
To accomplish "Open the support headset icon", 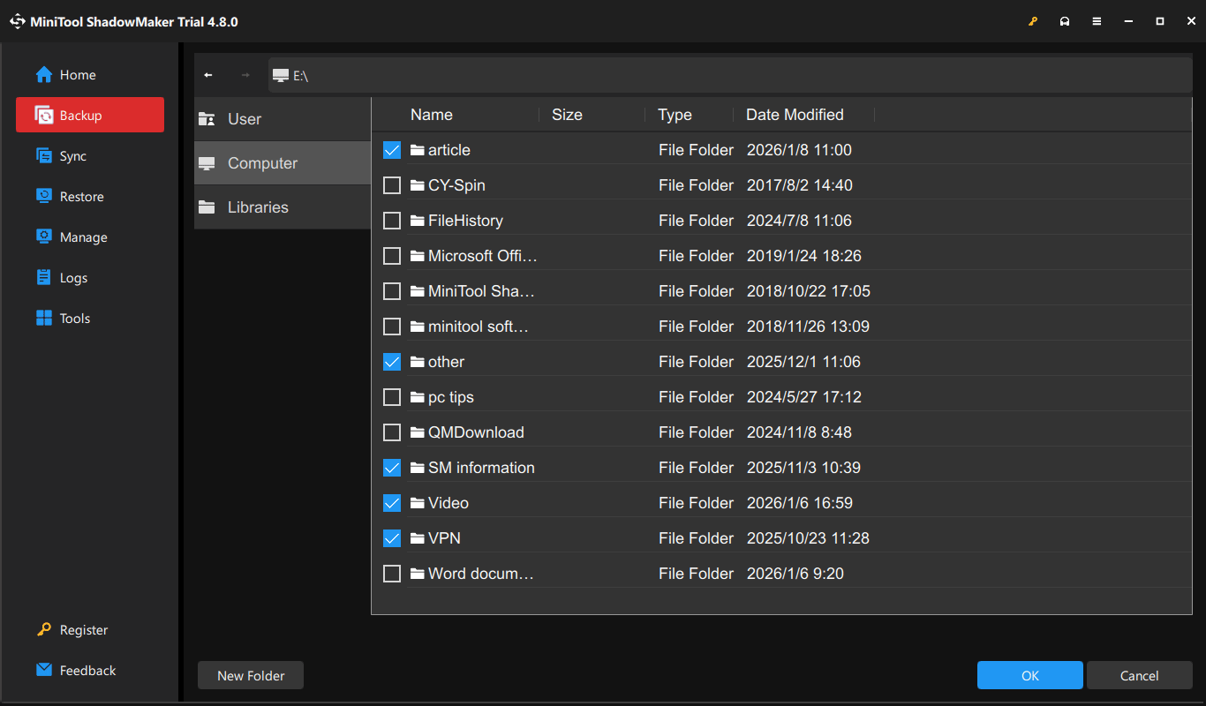I will coord(1065,20).
